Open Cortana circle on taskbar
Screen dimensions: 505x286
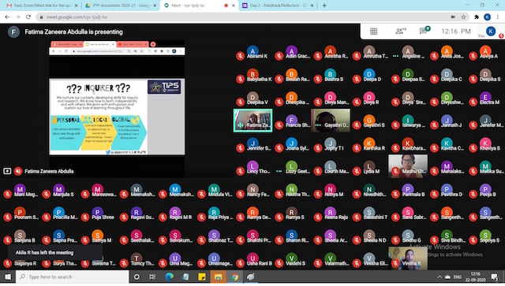pos(137,277)
